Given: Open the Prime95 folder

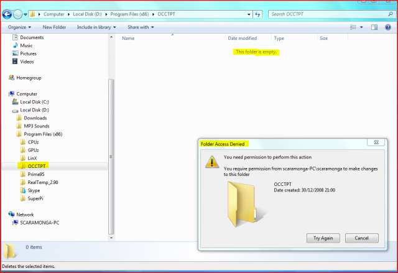Looking at the screenshot, I should pyautogui.click(x=32, y=174).
